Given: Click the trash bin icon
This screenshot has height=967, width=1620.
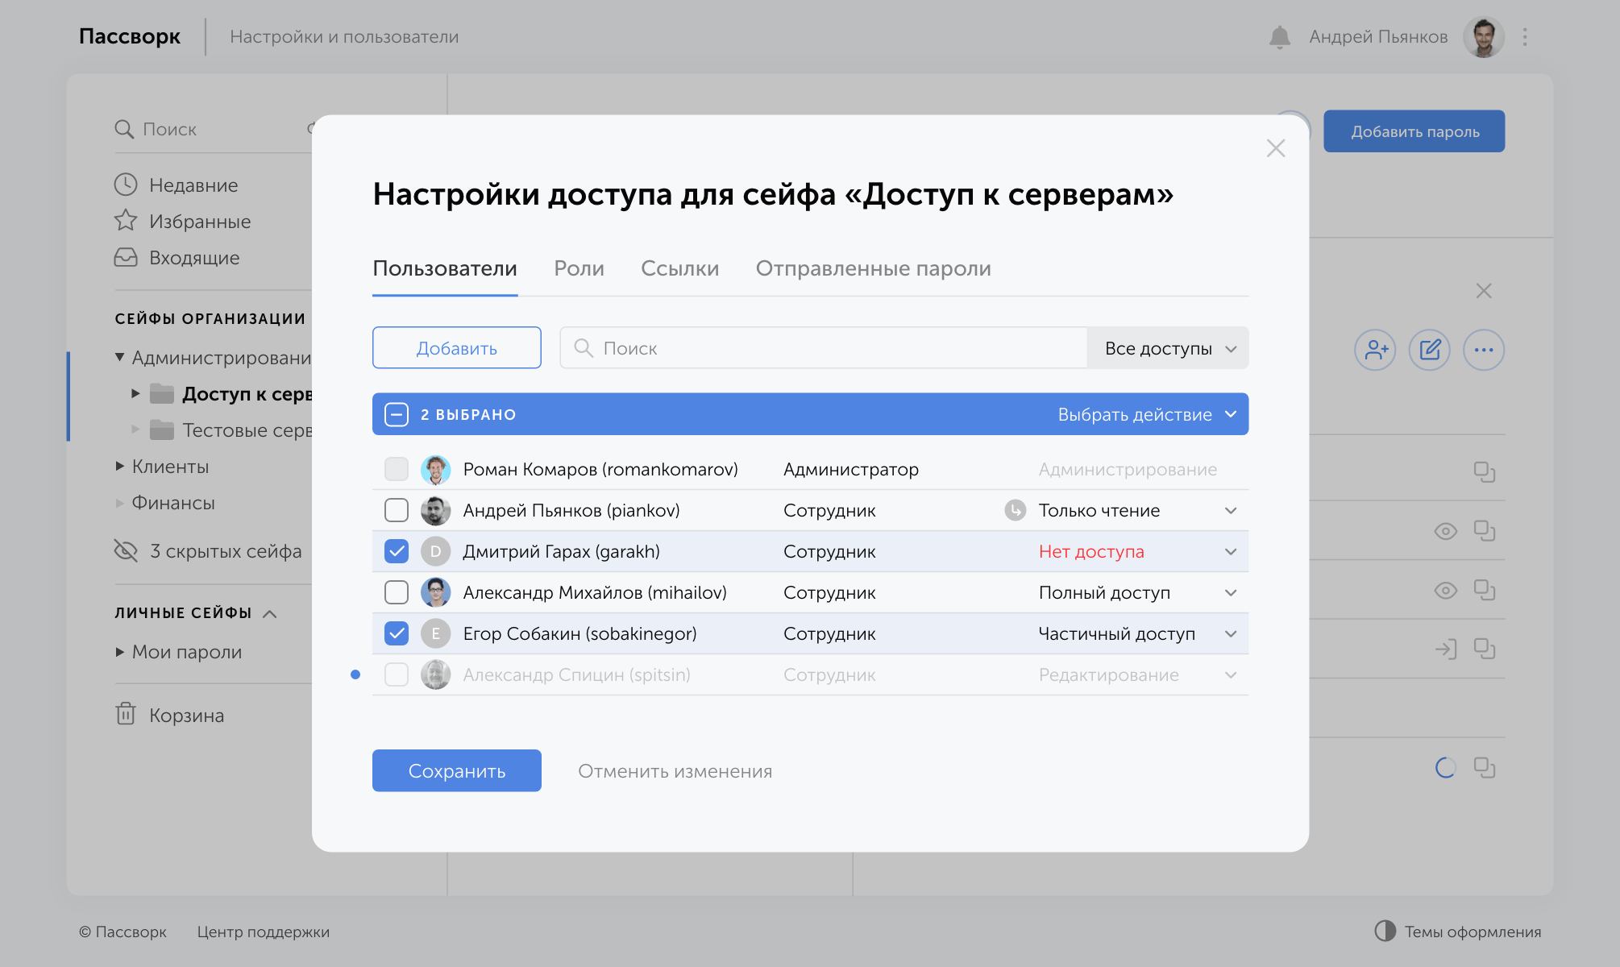Looking at the screenshot, I should 126,715.
